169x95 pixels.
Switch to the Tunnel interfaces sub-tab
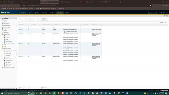pos(39,19)
